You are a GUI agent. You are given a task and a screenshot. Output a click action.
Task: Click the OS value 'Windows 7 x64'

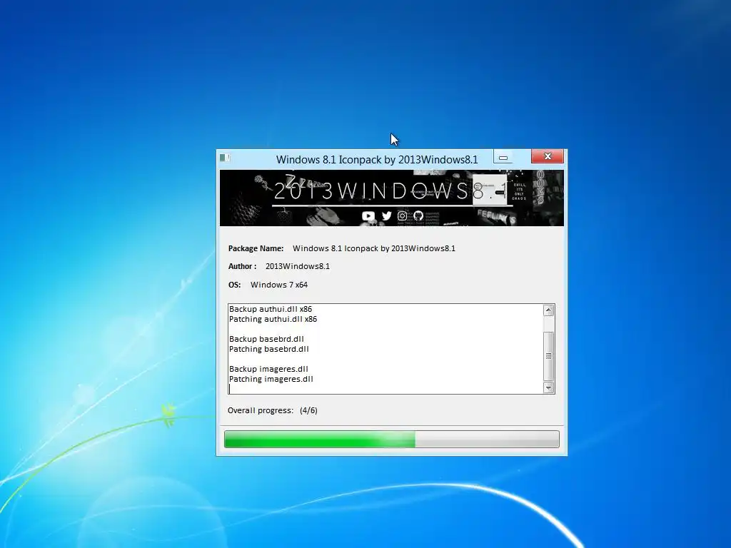(x=279, y=285)
